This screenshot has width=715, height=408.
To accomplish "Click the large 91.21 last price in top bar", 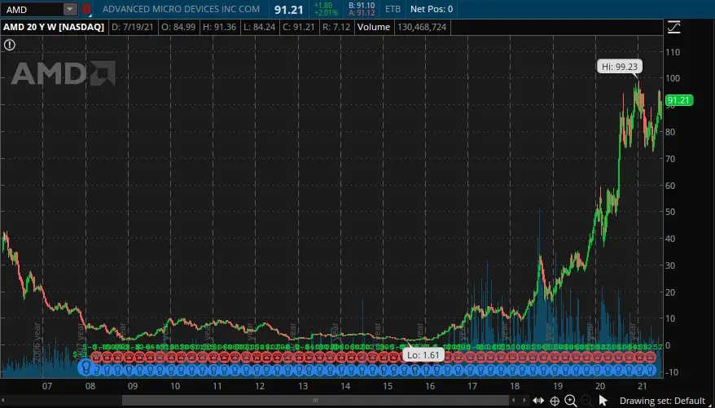I will coord(288,9).
